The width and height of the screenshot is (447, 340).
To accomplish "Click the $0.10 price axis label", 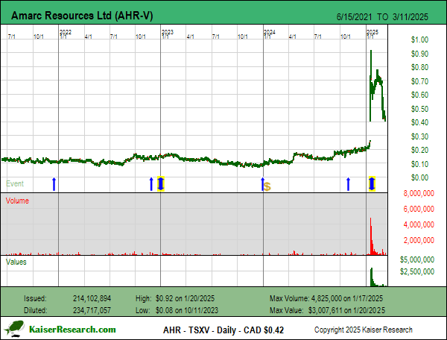I will pyautogui.click(x=419, y=164).
